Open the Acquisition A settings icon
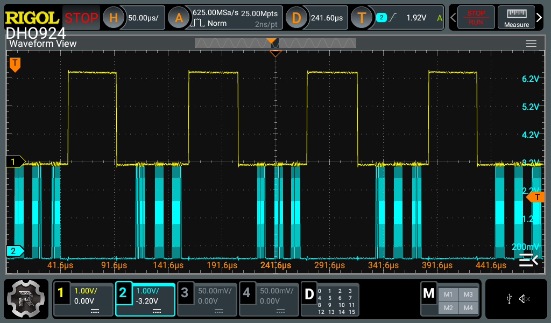Screen dimensions: 551x323 (x=179, y=18)
